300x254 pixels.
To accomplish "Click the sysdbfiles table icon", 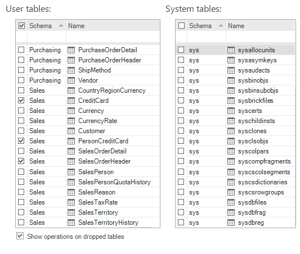I will pos(231,202).
